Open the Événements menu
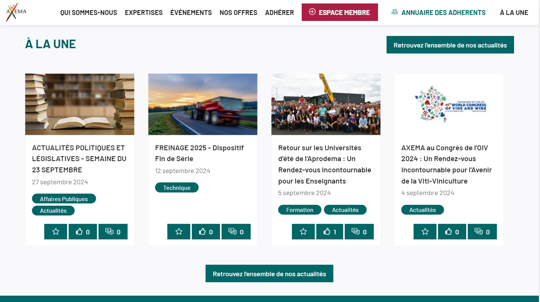Image resolution: width=540 pixels, height=302 pixels. pos(191,12)
